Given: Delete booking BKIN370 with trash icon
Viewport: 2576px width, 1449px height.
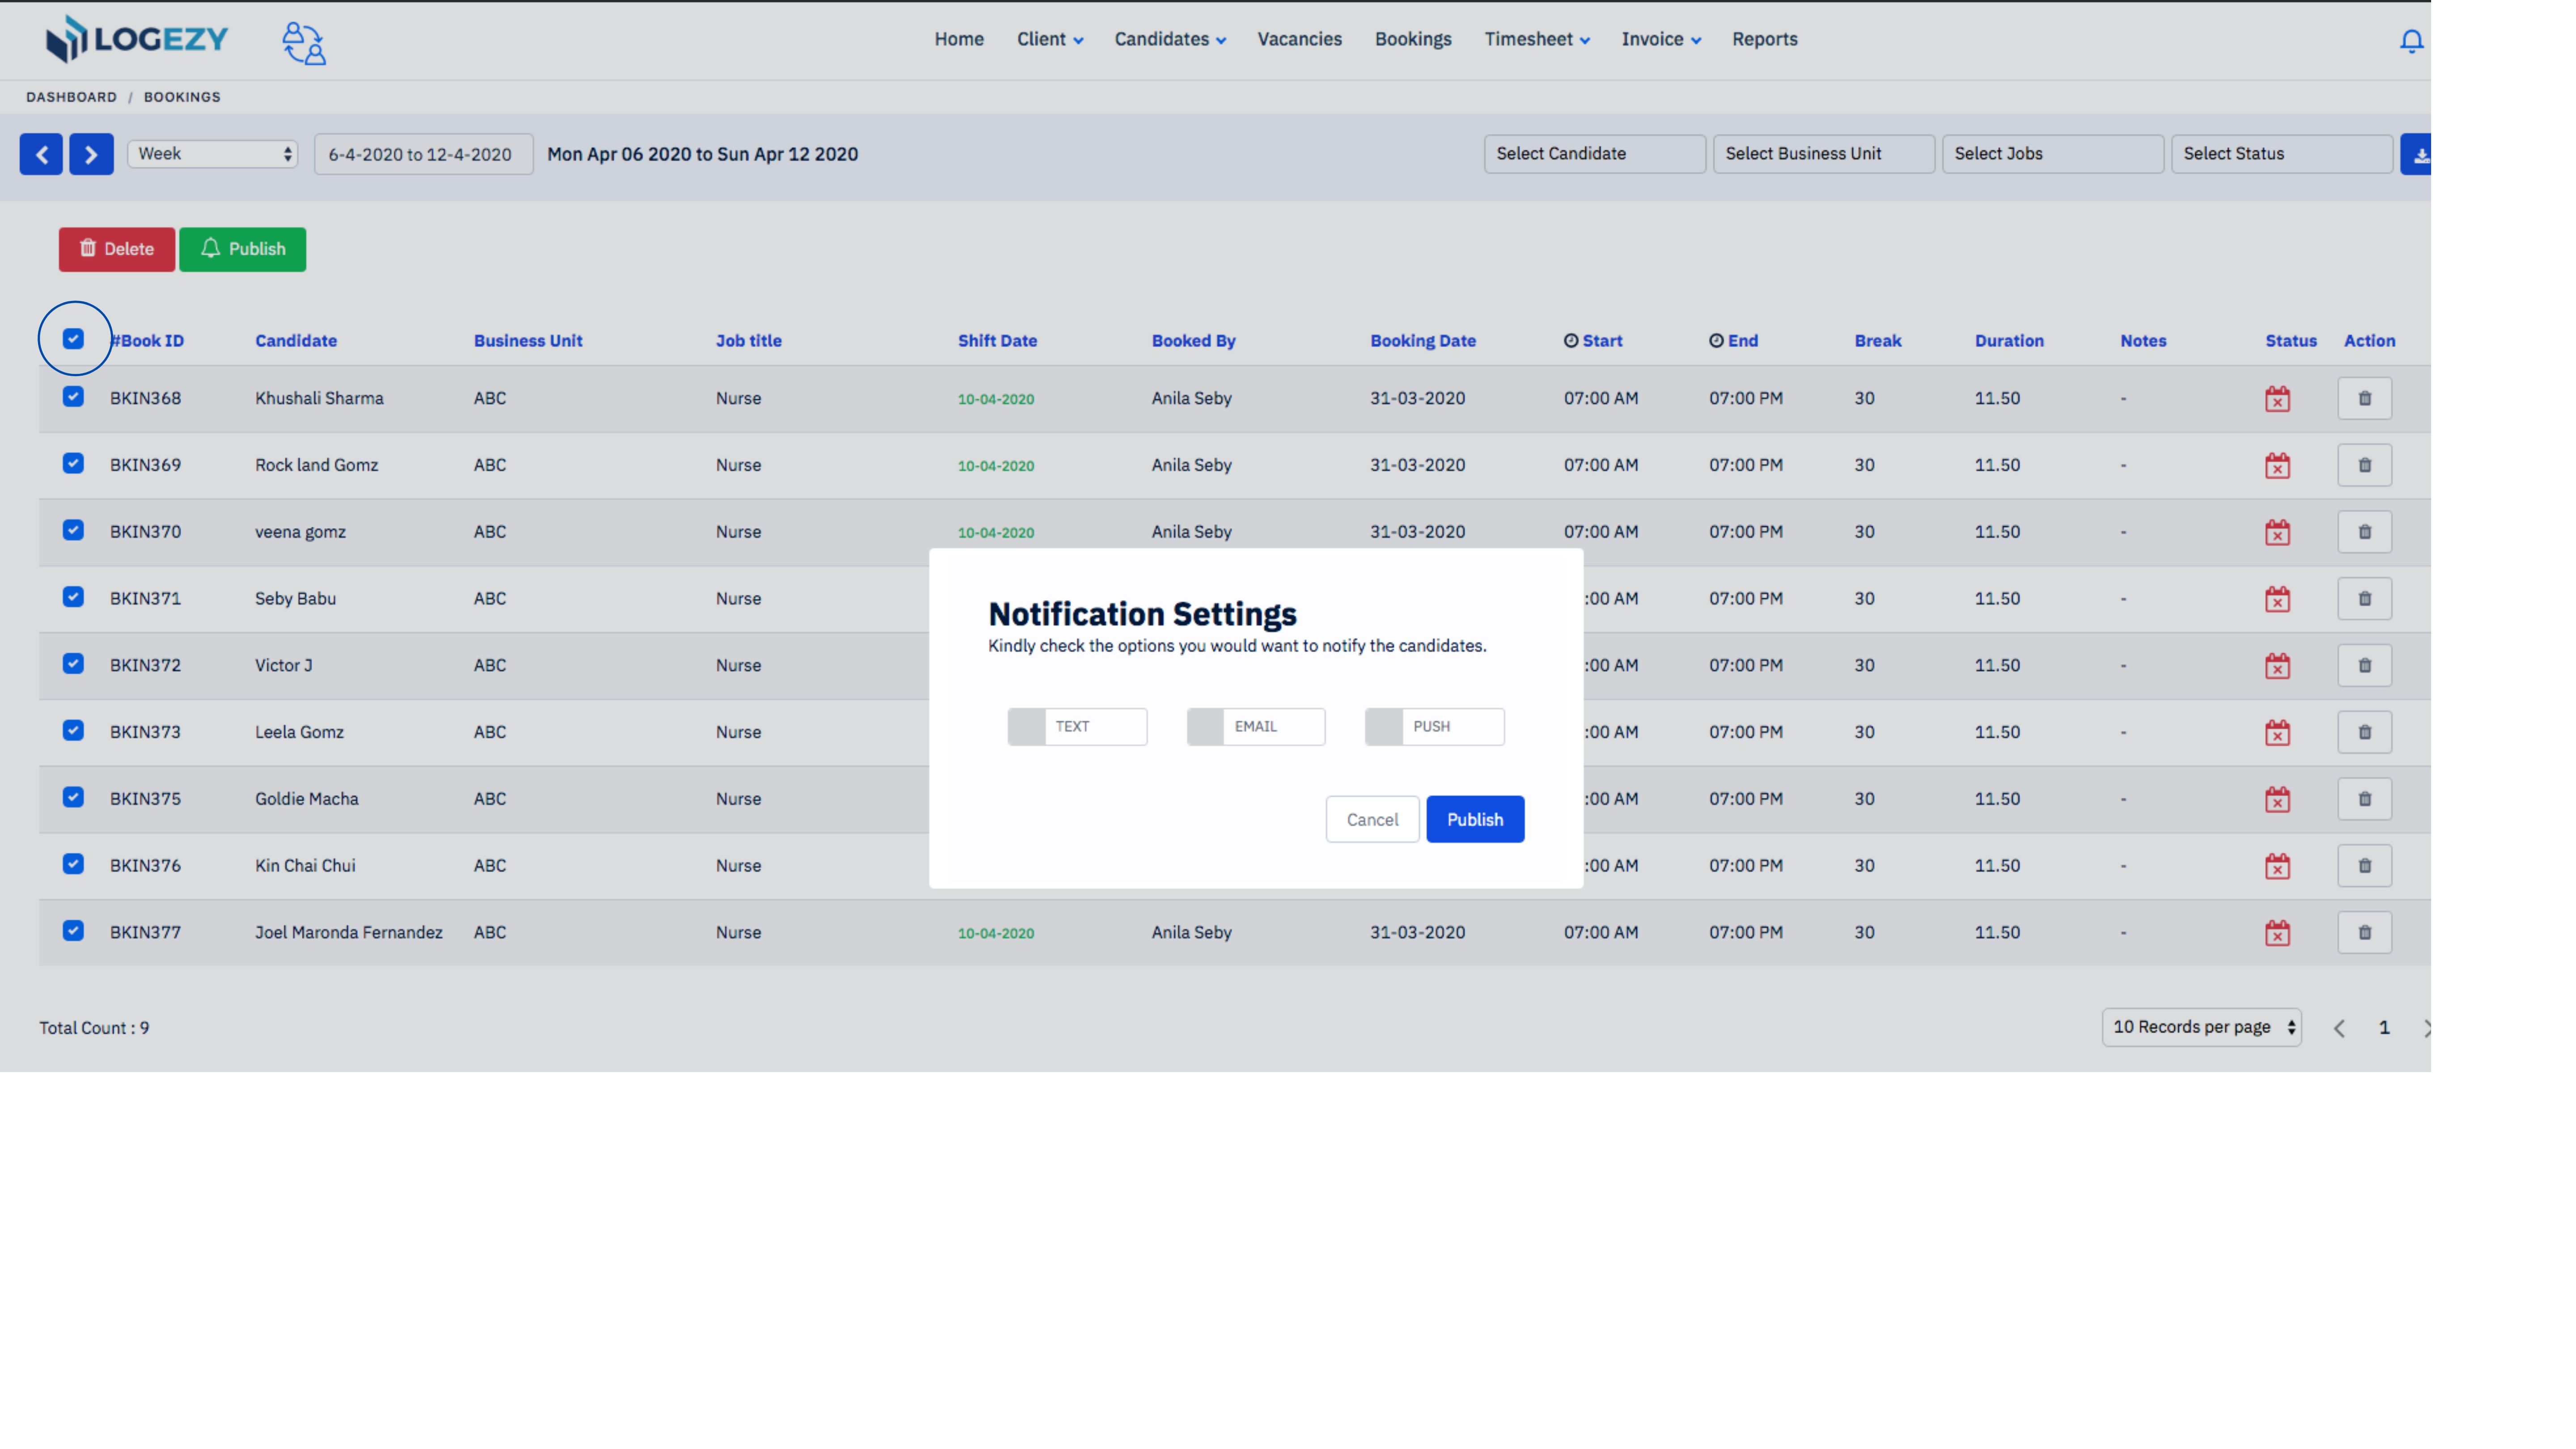Looking at the screenshot, I should [2364, 532].
